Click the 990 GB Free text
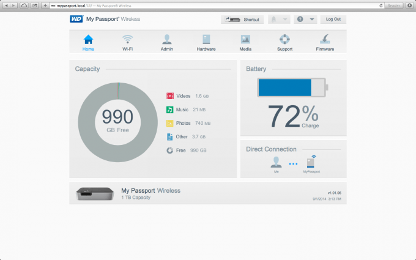 click(x=117, y=121)
